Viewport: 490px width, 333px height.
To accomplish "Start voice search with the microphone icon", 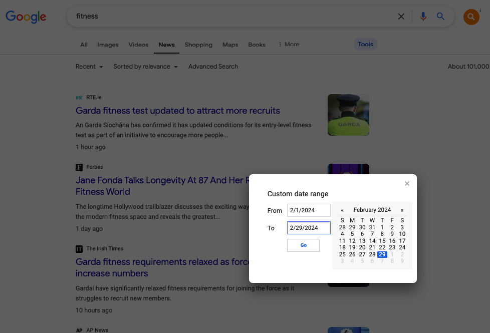I will (423, 16).
